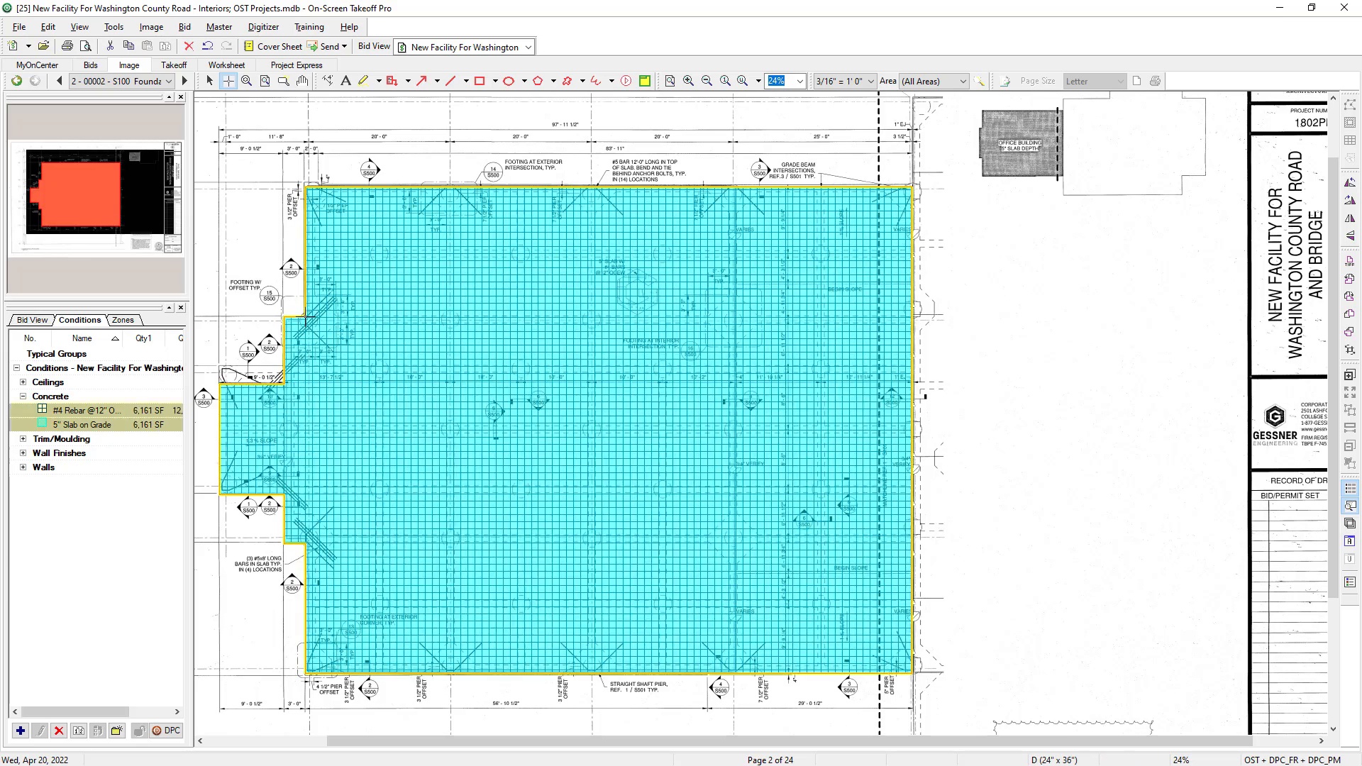Open the page selector dropdown

pos(169,81)
